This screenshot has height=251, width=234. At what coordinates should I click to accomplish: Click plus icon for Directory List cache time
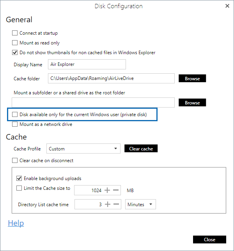(x=108, y=204)
